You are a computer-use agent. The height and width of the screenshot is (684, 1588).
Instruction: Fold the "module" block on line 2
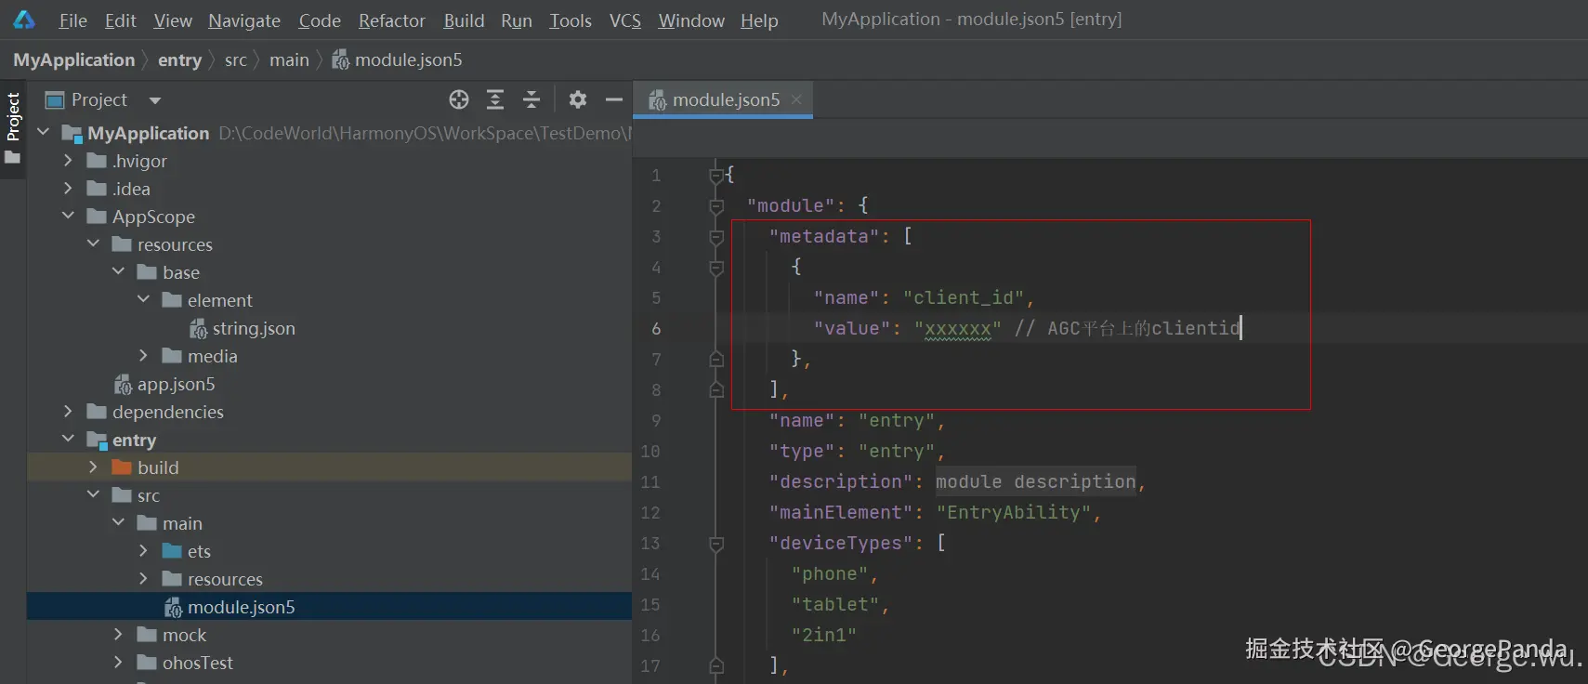[x=716, y=205]
